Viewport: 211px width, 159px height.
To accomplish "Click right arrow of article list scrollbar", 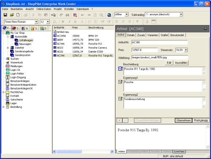I will (112, 151).
